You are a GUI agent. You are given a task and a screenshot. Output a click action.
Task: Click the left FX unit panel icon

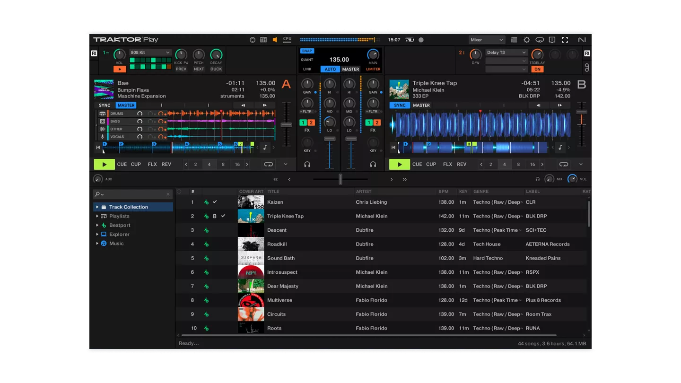(94, 53)
